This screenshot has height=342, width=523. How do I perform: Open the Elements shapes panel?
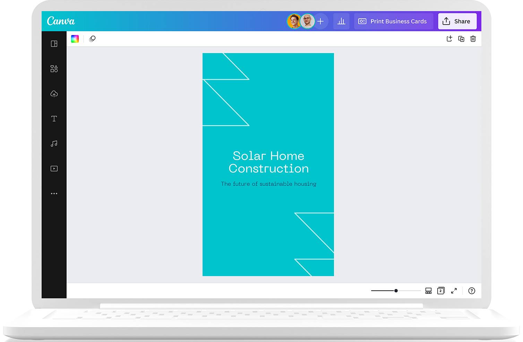coord(54,69)
